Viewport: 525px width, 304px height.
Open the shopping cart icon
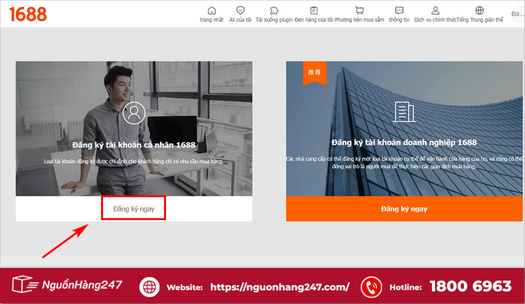coord(359,10)
